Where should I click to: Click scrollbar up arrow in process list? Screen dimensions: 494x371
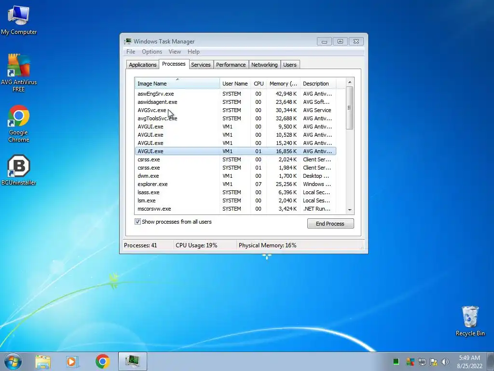tap(350, 82)
